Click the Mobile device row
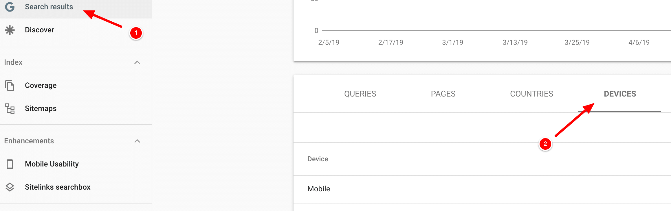 click(x=318, y=189)
